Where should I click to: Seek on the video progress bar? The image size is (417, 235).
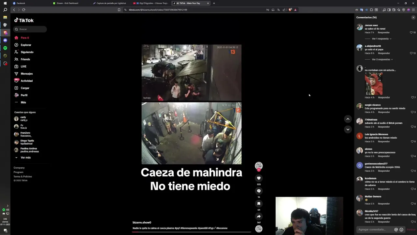[x=191, y=232]
